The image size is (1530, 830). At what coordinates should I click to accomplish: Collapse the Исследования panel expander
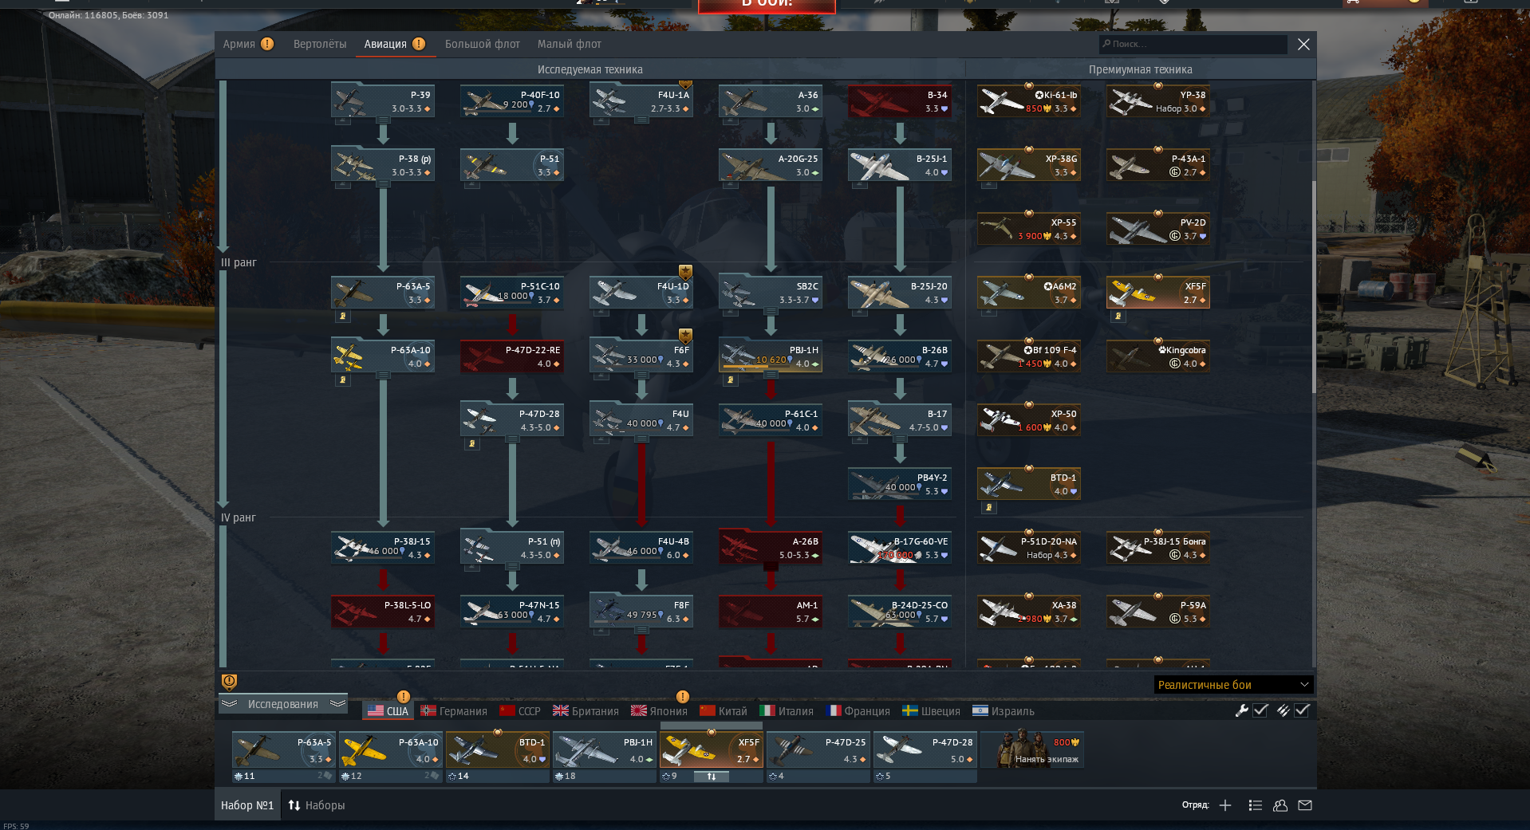[283, 704]
